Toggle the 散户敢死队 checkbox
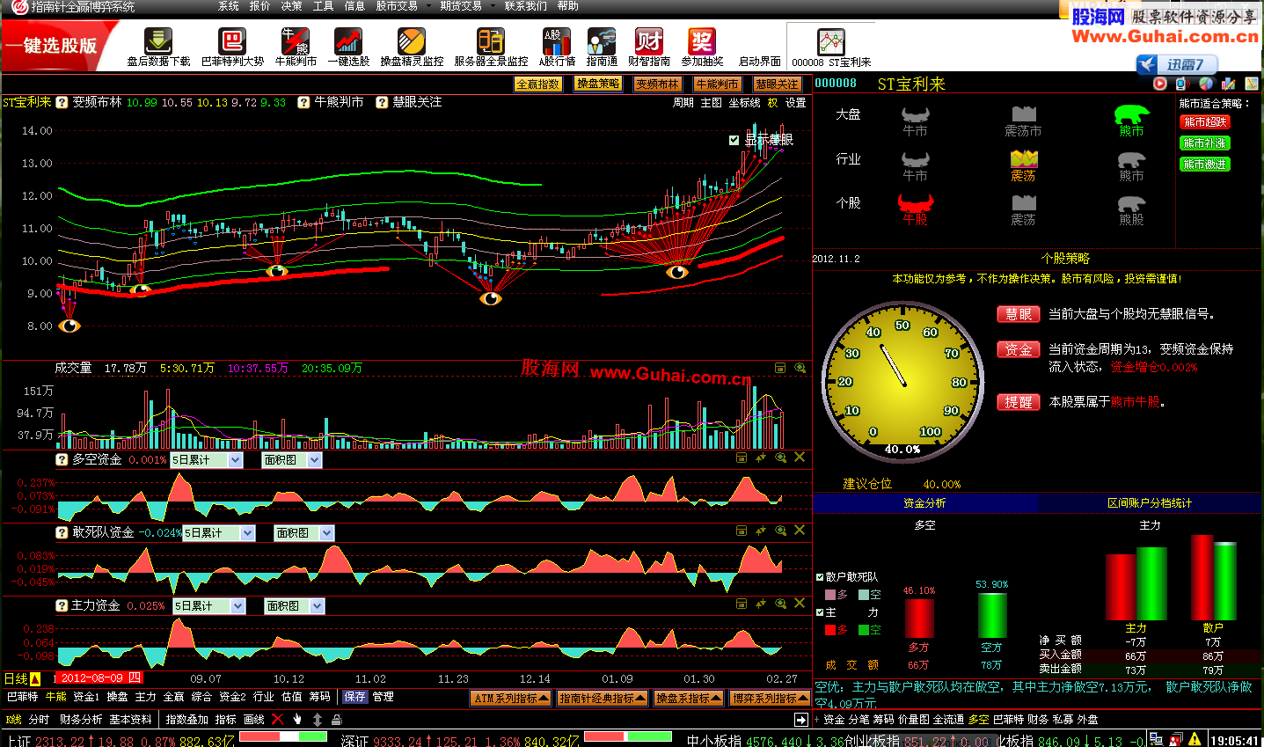 (820, 577)
